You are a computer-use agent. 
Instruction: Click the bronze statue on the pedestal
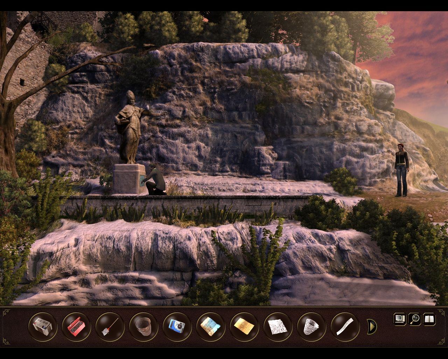pyautogui.click(x=132, y=127)
